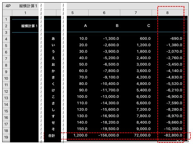Viewport: 193px width, 144px height.
Task: Select the 縦横計算1 title cell in row 2
Action: (x=30, y=26)
